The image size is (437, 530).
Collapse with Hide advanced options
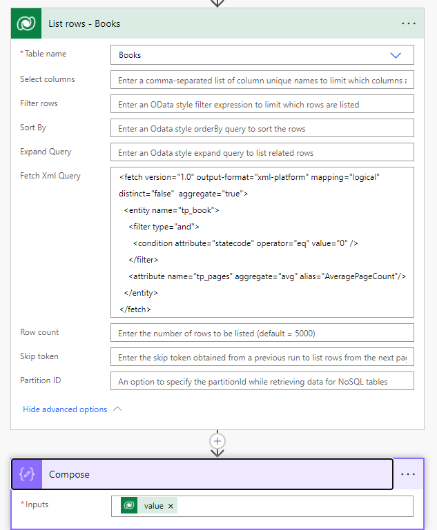coord(65,409)
